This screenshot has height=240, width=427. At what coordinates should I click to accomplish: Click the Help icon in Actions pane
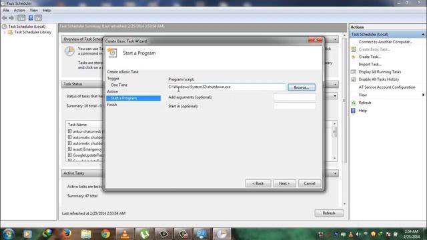coord(353,111)
